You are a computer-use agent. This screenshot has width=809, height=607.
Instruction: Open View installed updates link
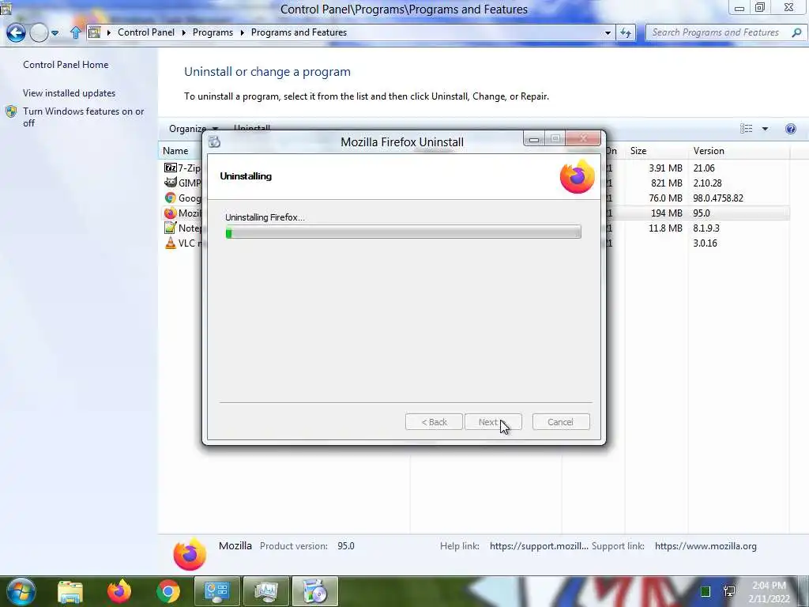click(x=70, y=93)
